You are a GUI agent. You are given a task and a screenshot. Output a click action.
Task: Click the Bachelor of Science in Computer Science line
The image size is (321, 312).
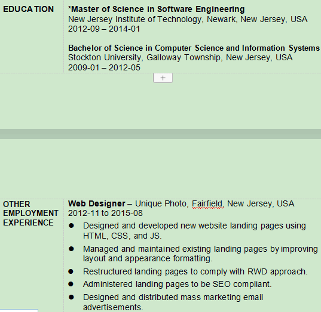[194, 48]
